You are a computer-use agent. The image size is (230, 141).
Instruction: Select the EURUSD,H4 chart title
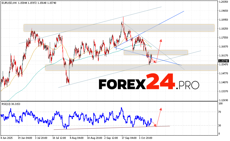(x=9, y=3)
